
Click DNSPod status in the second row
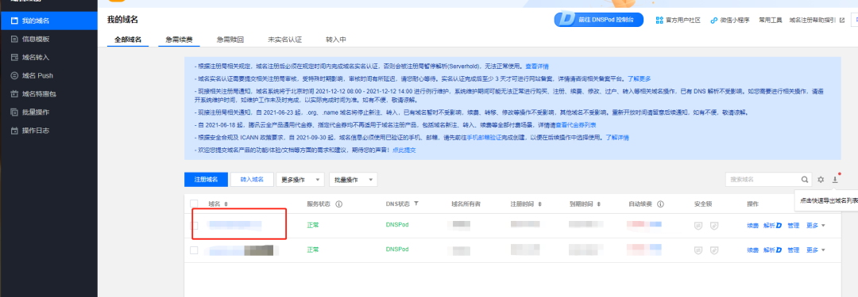(397, 249)
